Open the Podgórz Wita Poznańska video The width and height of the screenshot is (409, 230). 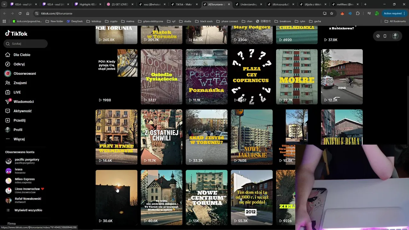click(x=206, y=77)
